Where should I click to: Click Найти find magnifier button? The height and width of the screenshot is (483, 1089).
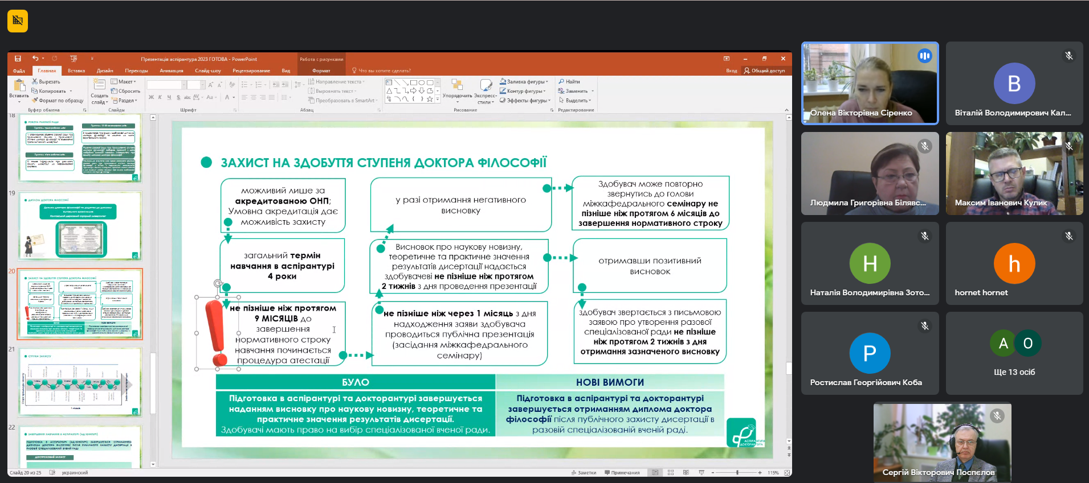569,81
